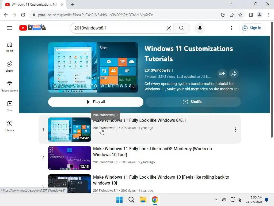
Task: Close the Windows 11 Customizations tab
Action: (x=62, y=5)
